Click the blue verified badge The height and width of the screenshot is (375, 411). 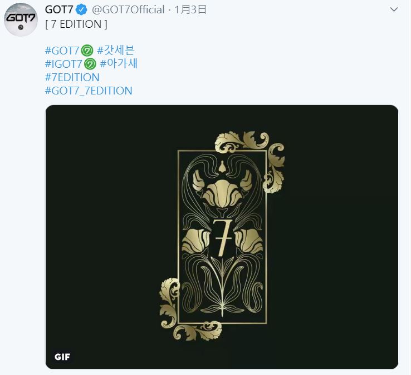pos(81,10)
